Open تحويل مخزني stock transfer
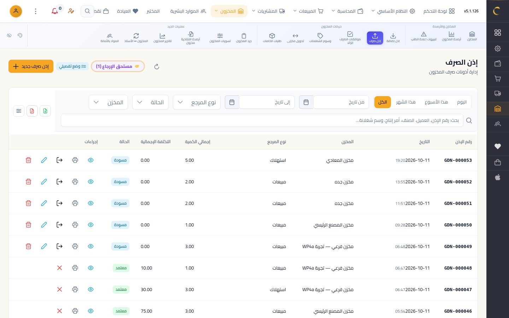 [x=296, y=38]
